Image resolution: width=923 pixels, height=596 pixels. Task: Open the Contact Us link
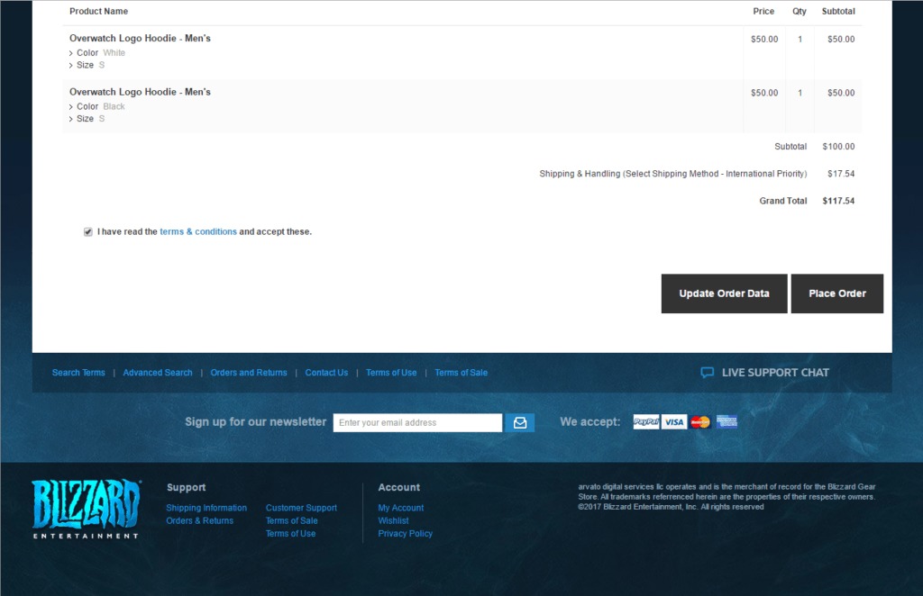coord(326,373)
